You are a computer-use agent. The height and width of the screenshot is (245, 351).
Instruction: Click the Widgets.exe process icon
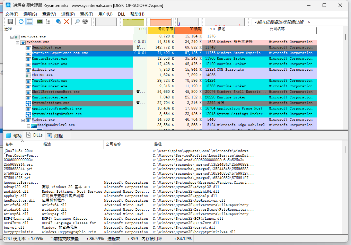pos(28,120)
